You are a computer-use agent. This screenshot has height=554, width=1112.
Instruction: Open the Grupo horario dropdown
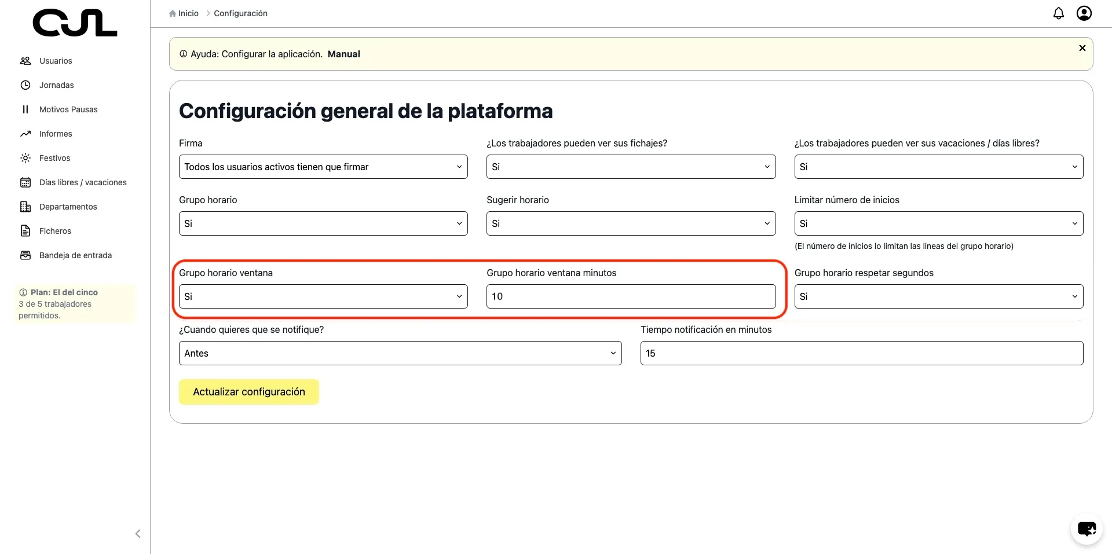coord(323,223)
